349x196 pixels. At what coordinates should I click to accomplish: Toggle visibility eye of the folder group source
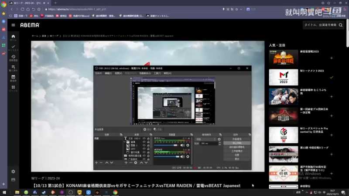(144, 142)
